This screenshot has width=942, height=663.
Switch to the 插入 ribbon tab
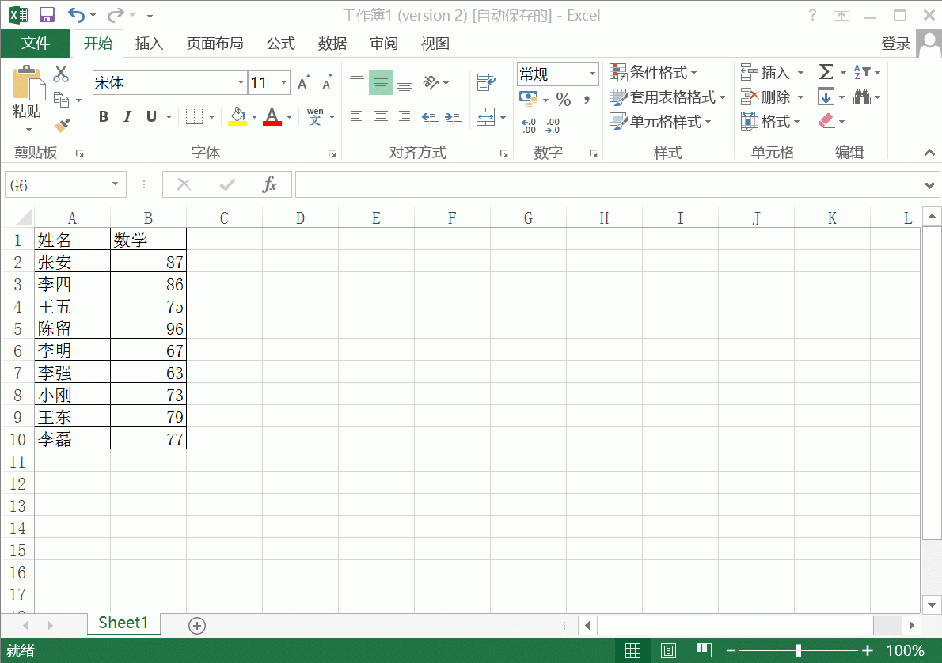click(149, 44)
